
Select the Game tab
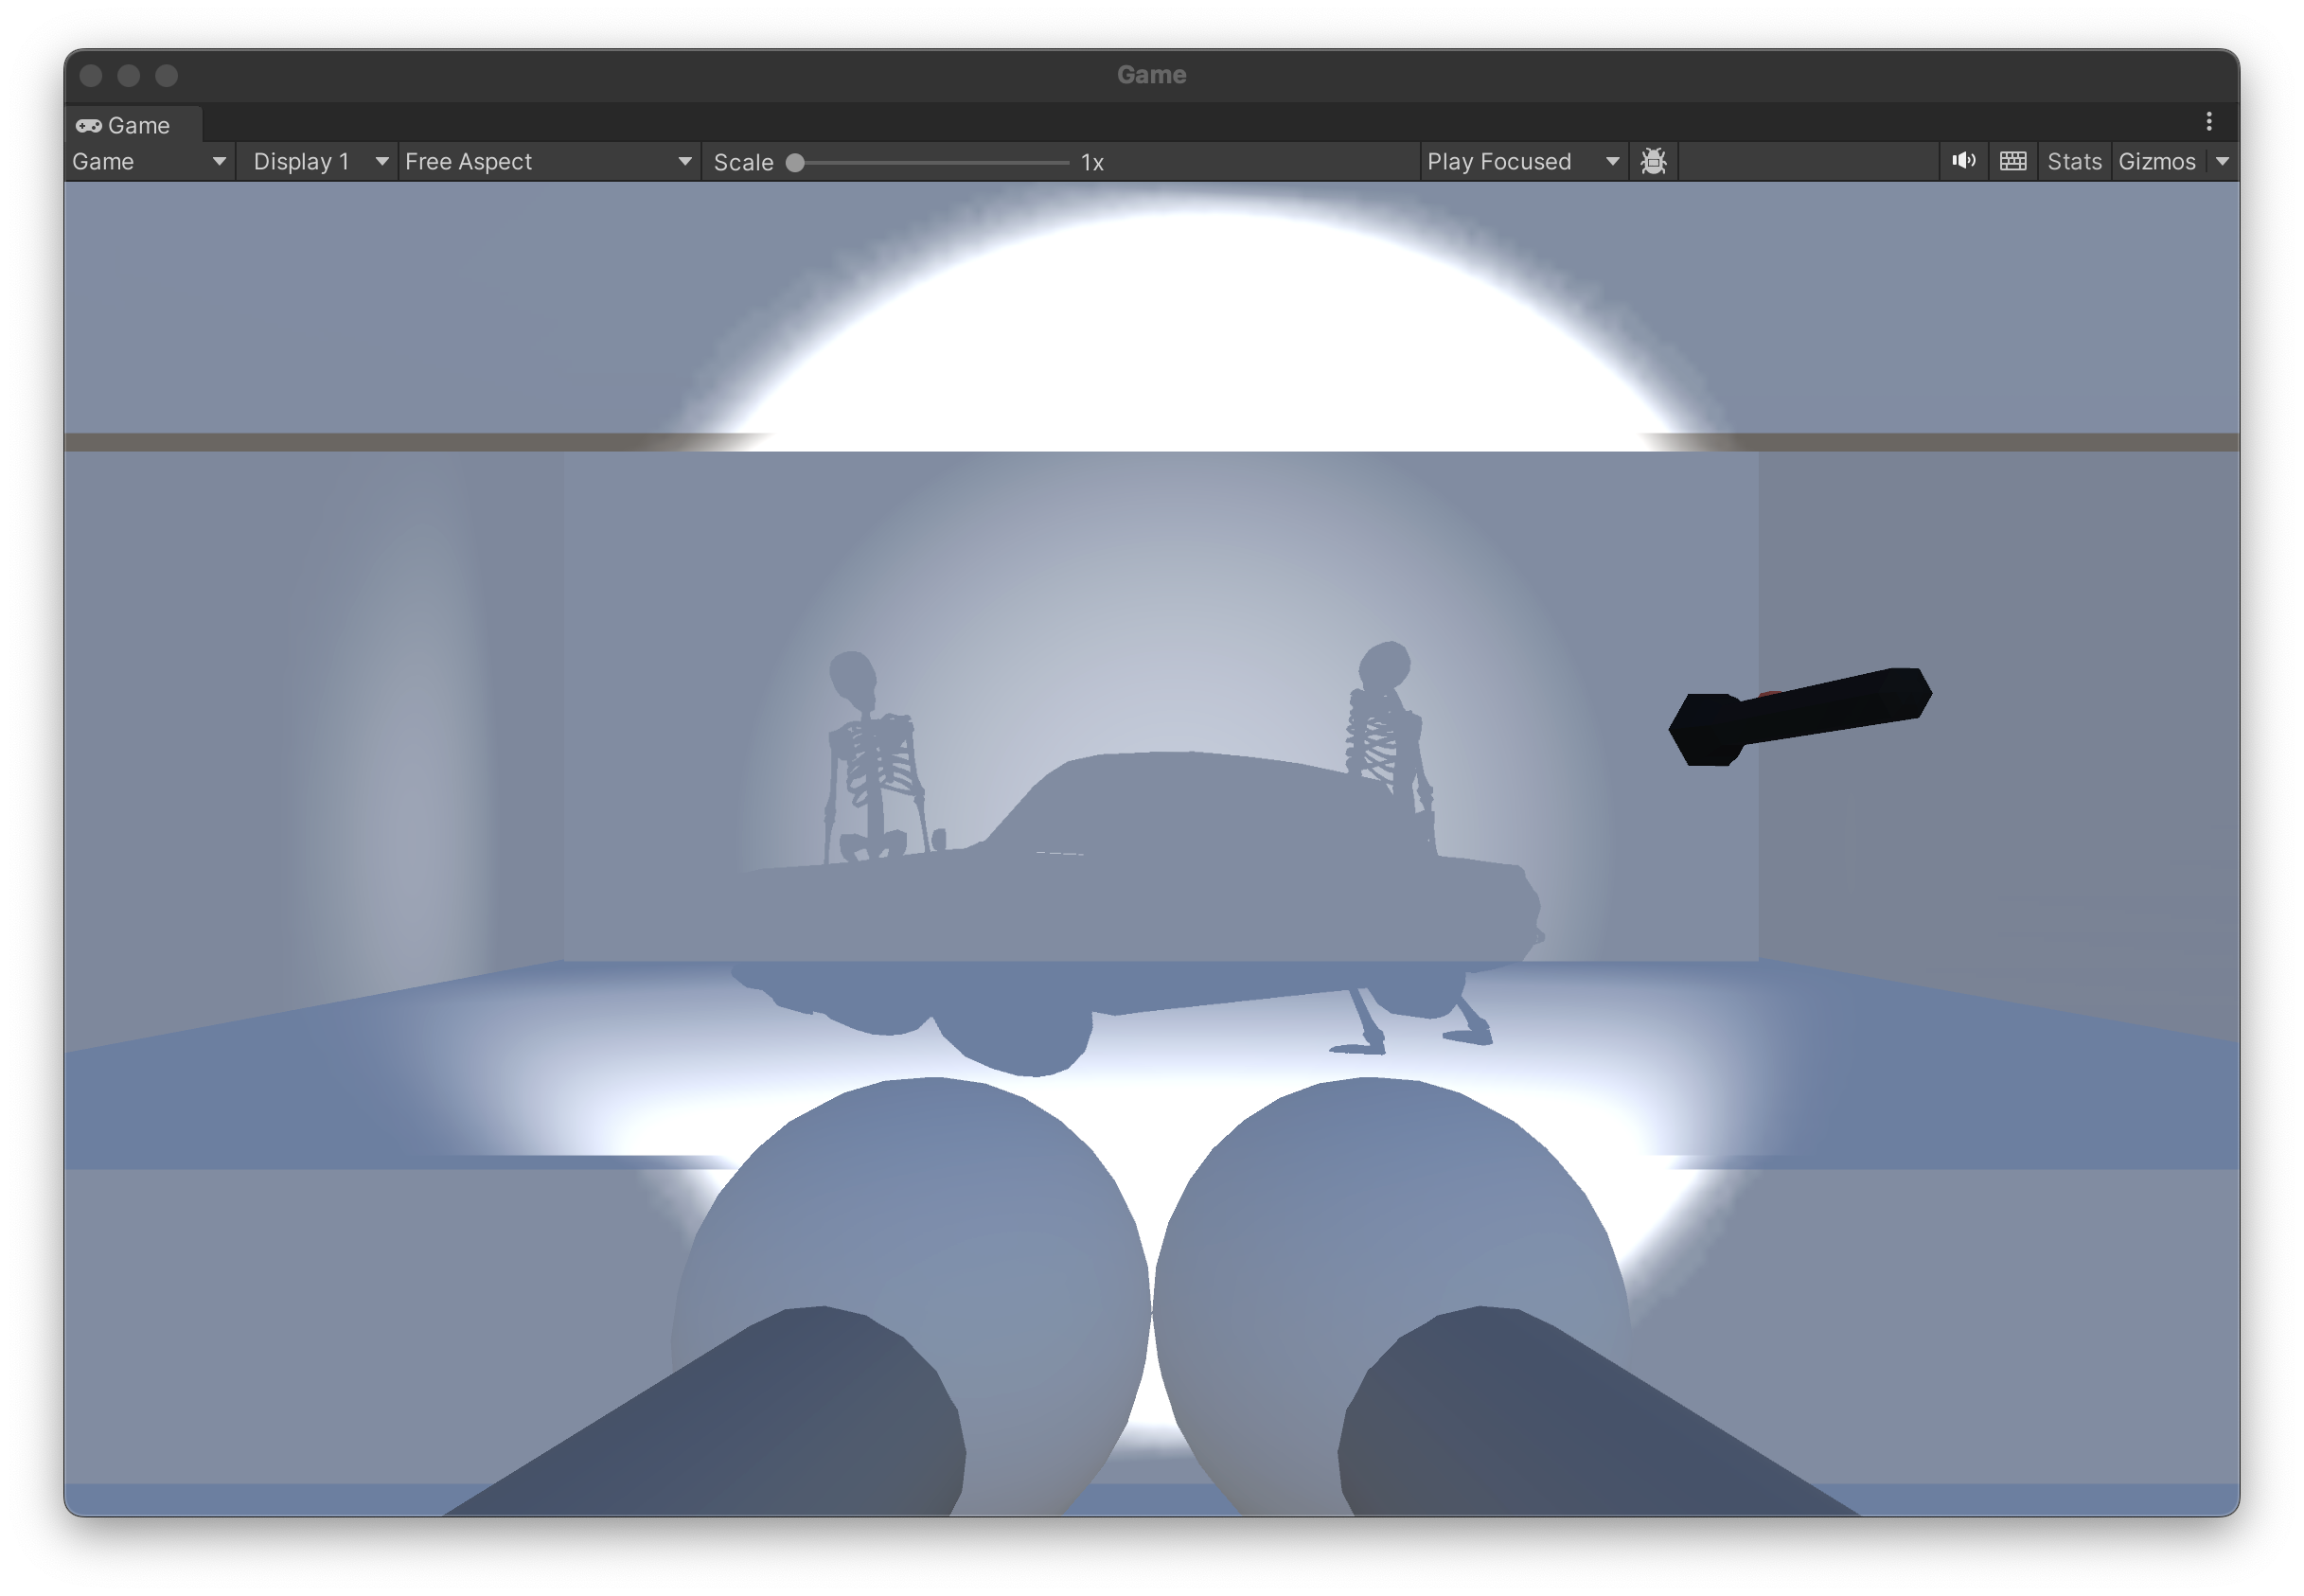[x=138, y=126]
